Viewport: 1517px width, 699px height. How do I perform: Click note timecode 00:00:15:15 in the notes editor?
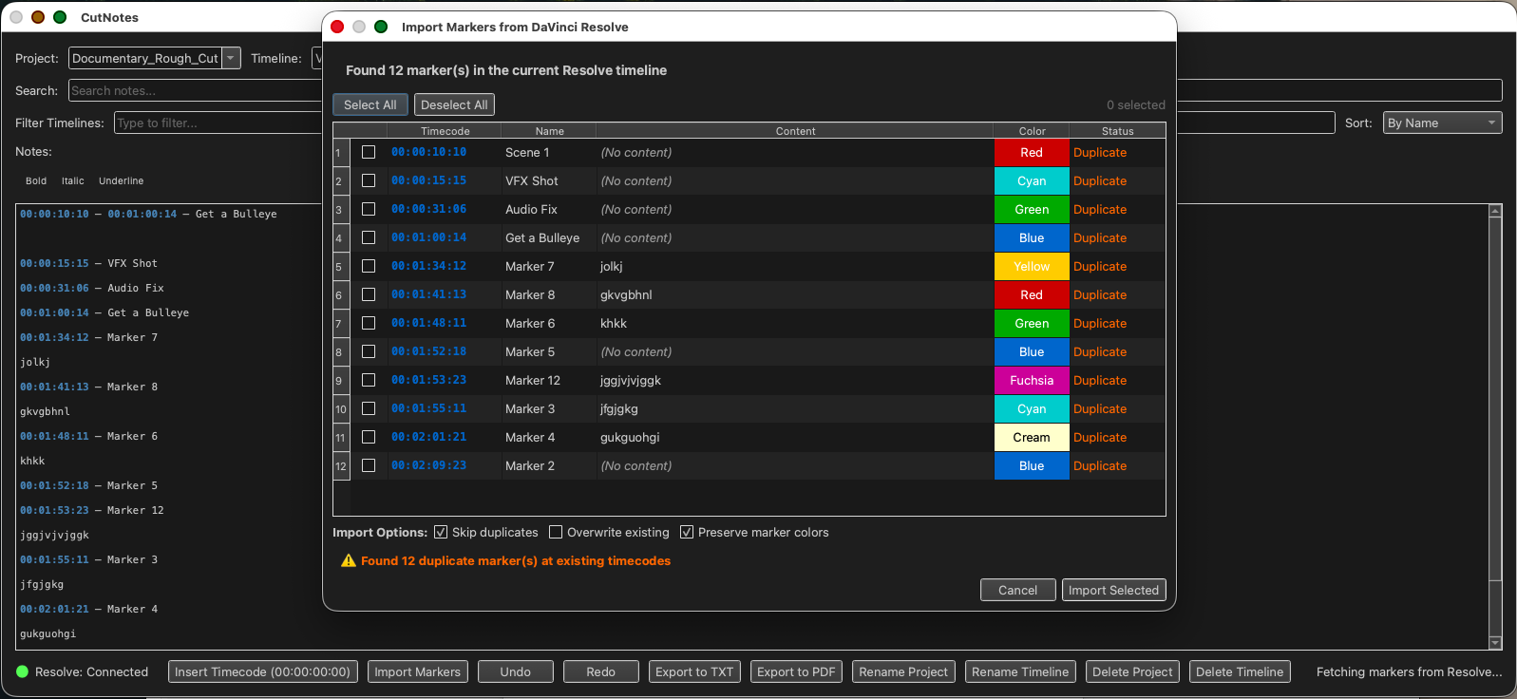point(54,263)
